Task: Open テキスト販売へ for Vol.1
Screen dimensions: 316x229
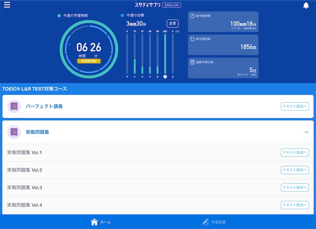Action: click(x=295, y=153)
